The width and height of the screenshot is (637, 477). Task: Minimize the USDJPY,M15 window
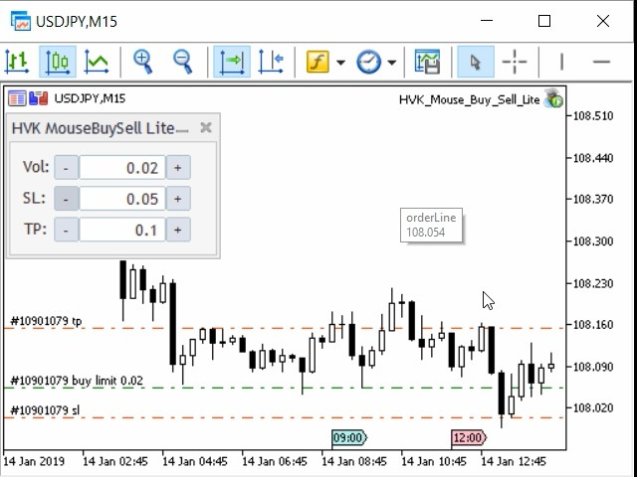tap(487, 21)
